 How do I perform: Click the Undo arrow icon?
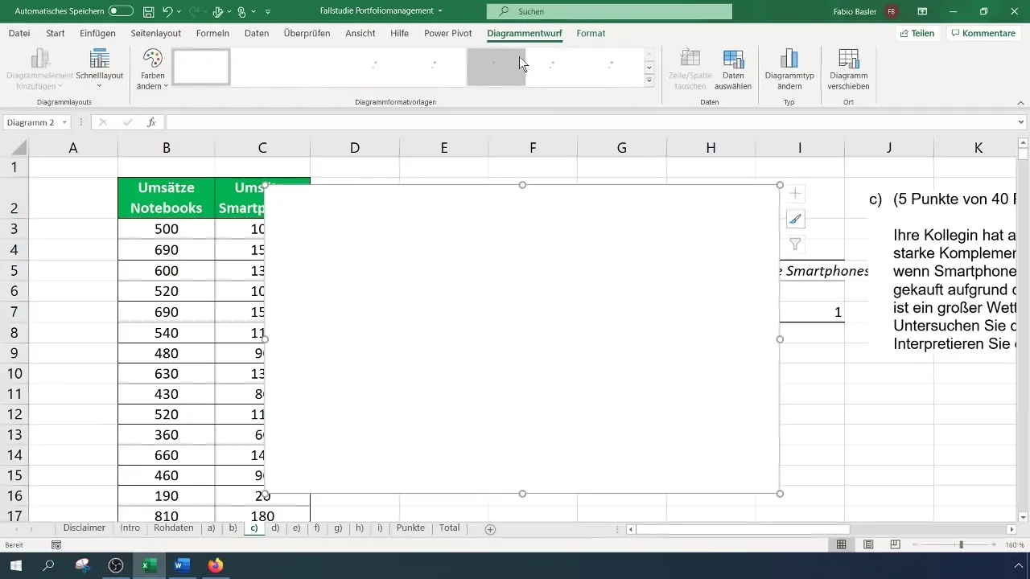coord(167,11)
